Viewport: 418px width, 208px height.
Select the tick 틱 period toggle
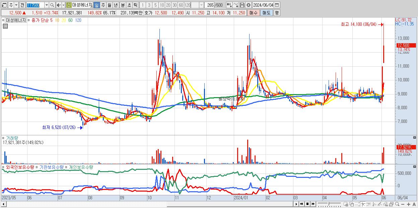tap(135, 5)
